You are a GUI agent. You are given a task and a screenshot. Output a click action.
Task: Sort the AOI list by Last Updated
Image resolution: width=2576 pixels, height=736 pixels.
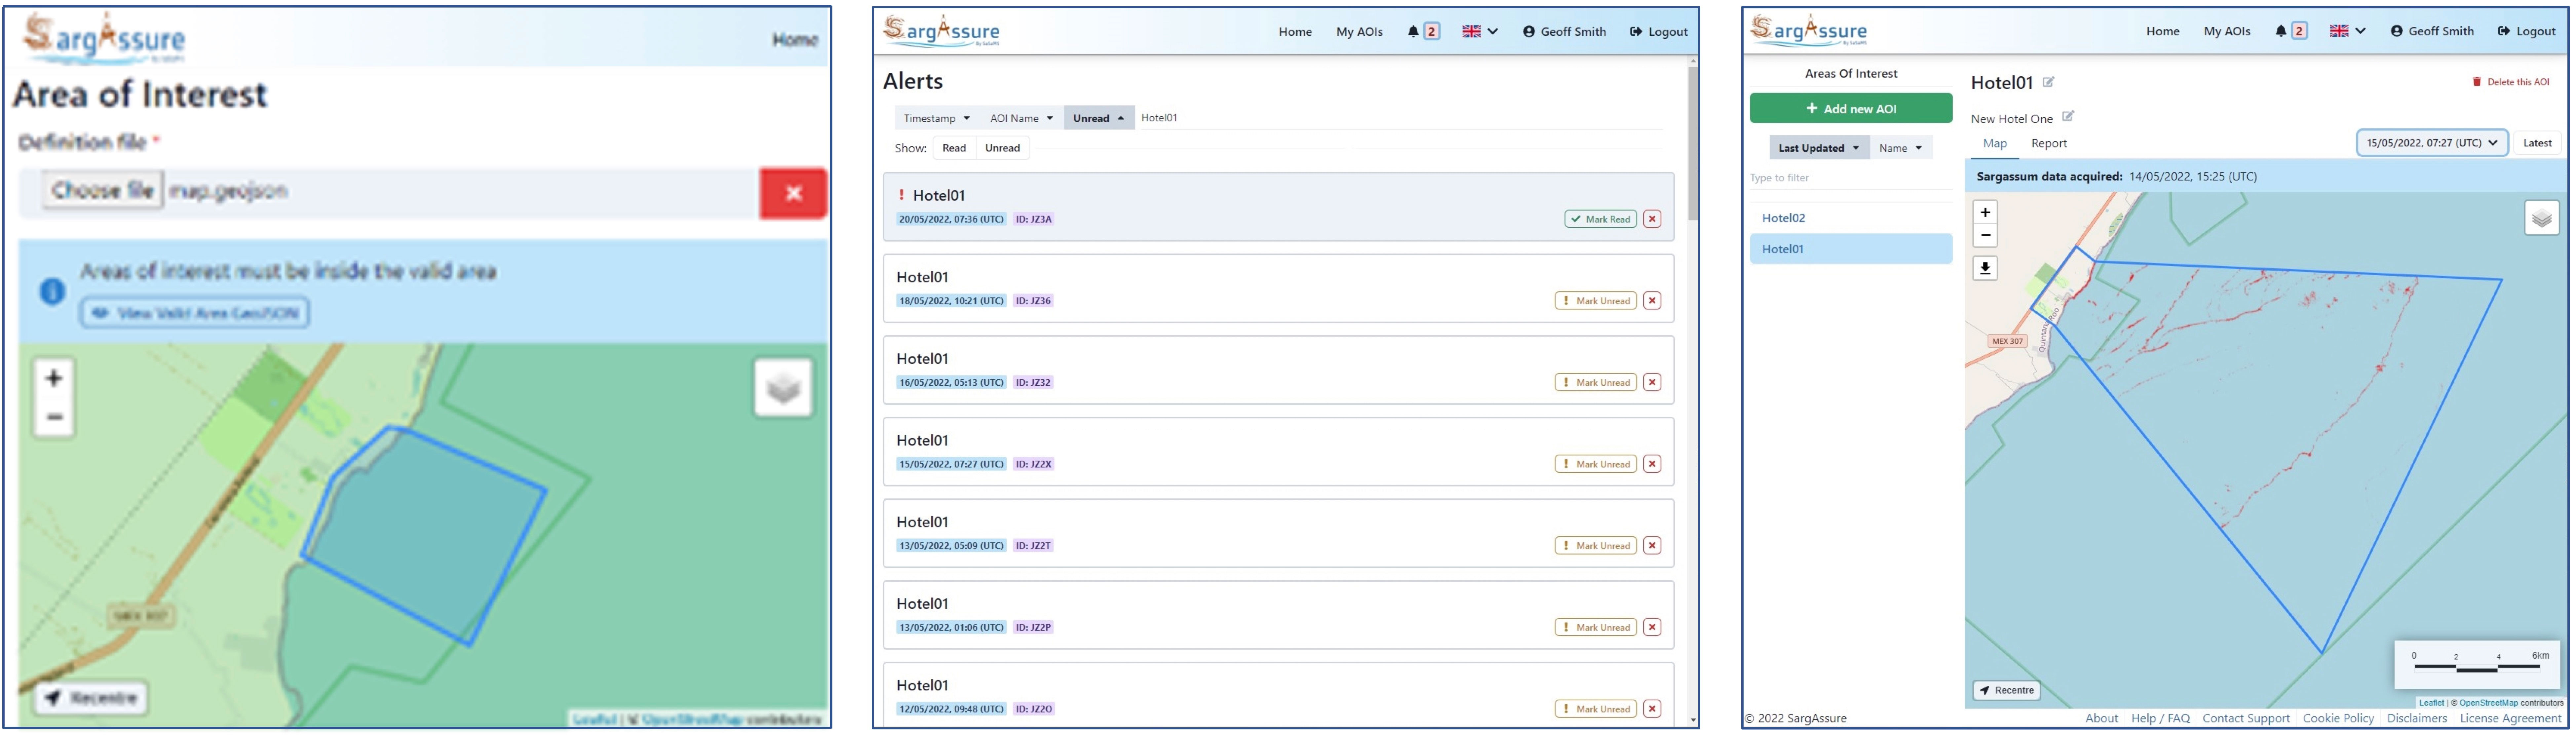(1819, 148)
